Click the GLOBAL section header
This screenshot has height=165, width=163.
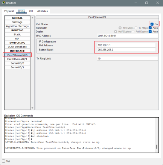(17, 18)
